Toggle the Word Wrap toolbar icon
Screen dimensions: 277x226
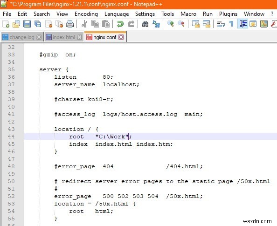pyautogui.click(x=221, y=24)
